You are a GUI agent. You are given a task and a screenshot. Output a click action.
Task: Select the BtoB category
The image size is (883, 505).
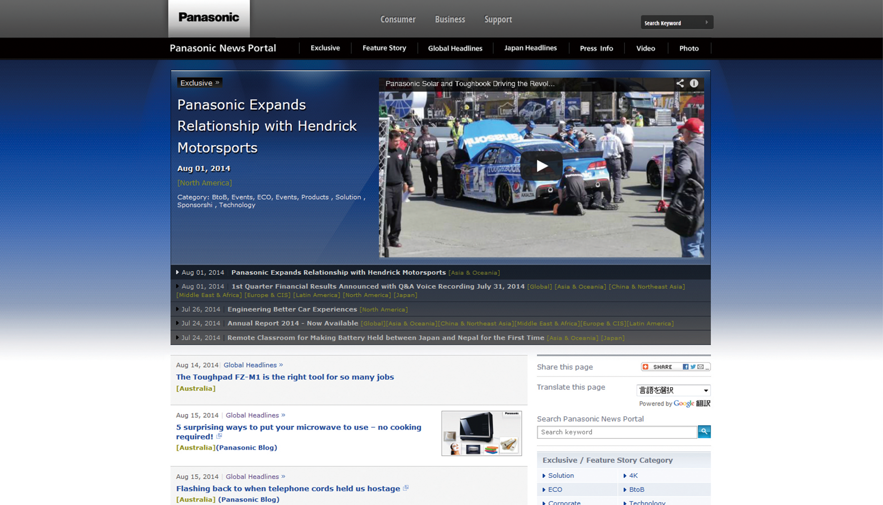636,490
